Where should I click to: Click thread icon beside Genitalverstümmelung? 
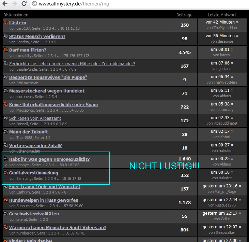click(5, 172)
